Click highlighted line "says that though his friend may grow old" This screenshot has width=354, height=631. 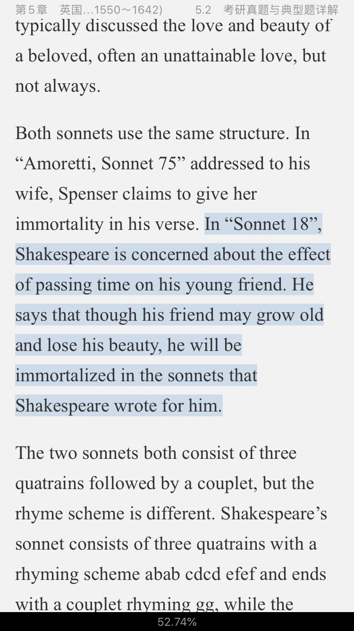(x=169, y=315)
